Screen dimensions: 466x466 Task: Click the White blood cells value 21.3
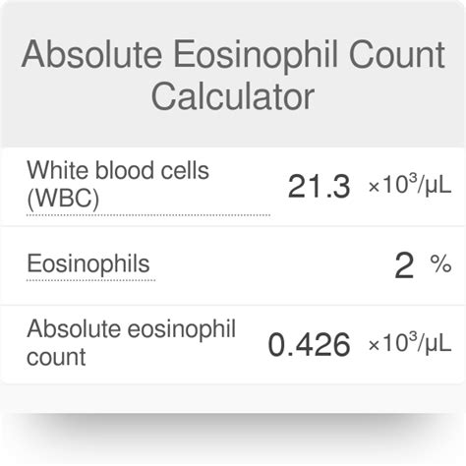click(319, 187)
